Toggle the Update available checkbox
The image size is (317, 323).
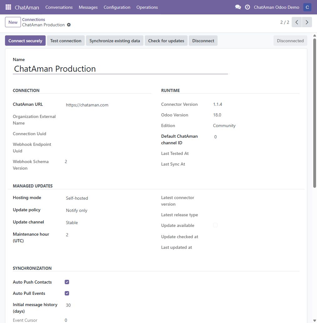215,225
